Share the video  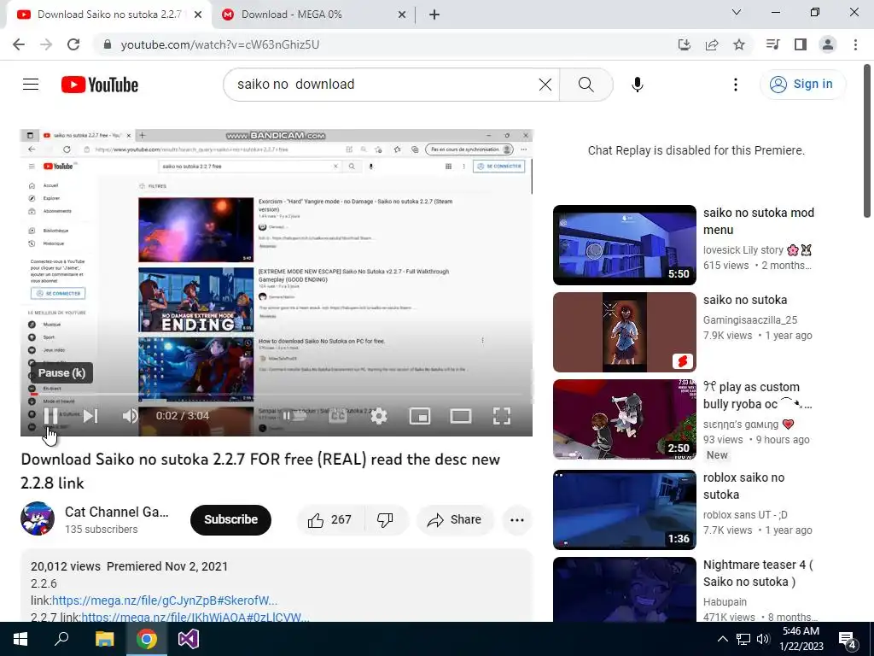click(454, 520)
